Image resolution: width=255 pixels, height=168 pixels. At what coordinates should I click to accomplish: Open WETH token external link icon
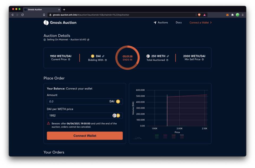(168, 56)
